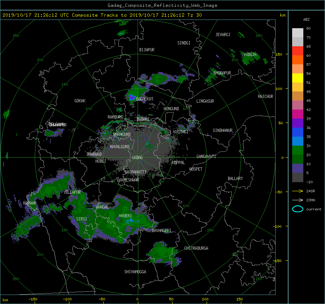Click the LAXMESHWAR city label
The image size is (325, 304).
(x=128, y=180)
